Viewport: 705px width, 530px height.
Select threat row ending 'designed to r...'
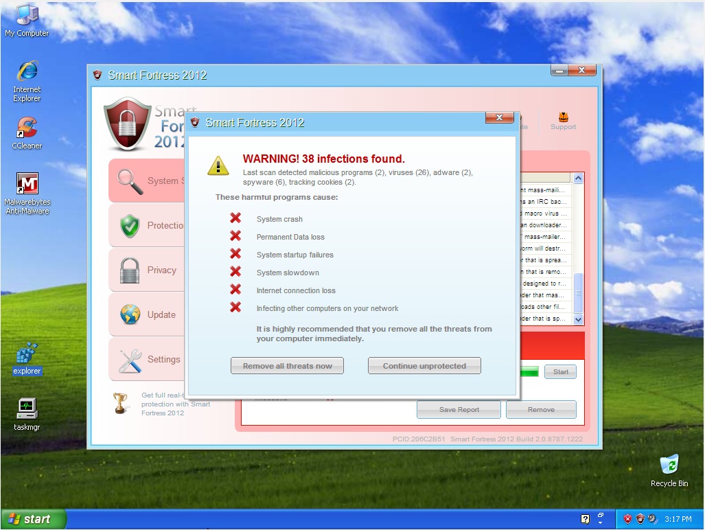[545, 284]
